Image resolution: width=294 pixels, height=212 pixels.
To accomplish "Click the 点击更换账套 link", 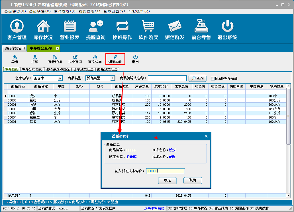I will (154, 208).
